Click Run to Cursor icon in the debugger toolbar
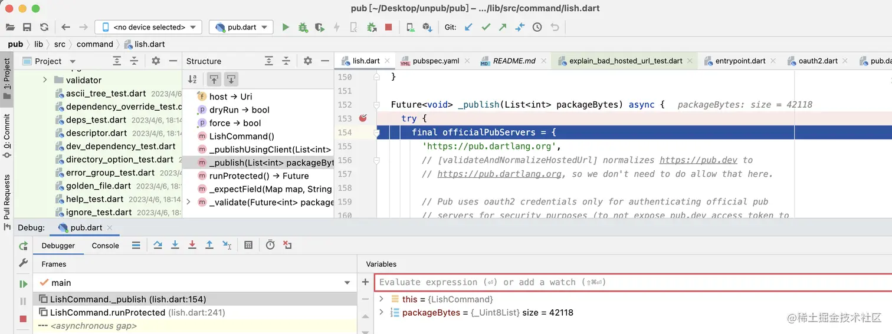The image size is (892, 334). click(x=227, y=245)
